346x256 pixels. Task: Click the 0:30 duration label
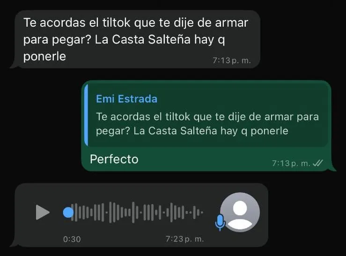(x=72, y=239)
